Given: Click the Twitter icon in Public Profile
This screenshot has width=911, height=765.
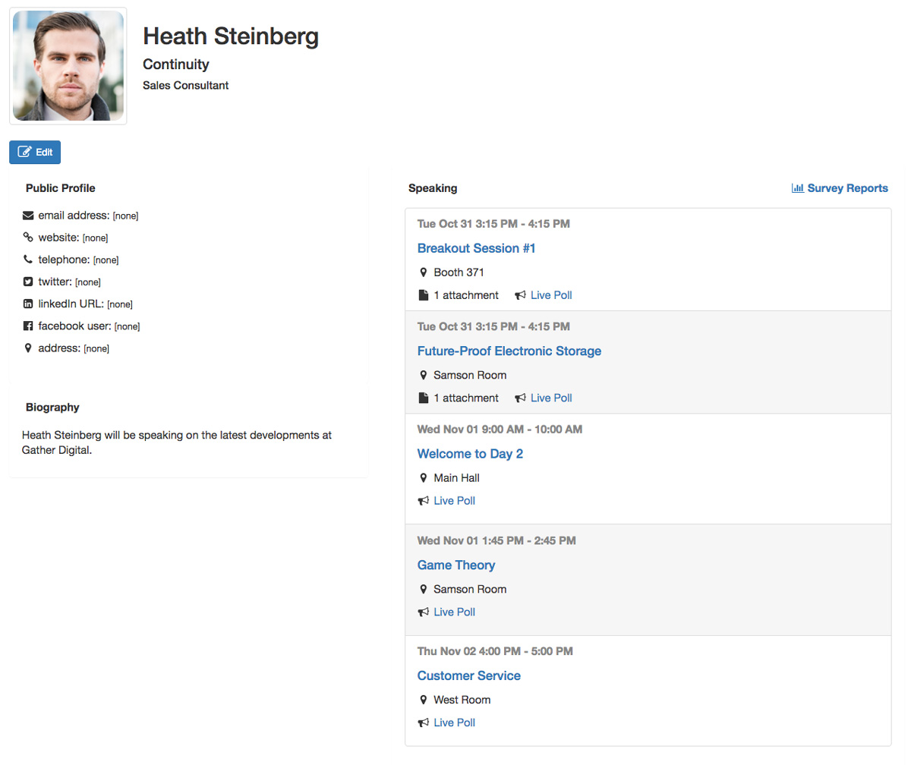Looking at the screenshot, I should [x=28, y=282].
